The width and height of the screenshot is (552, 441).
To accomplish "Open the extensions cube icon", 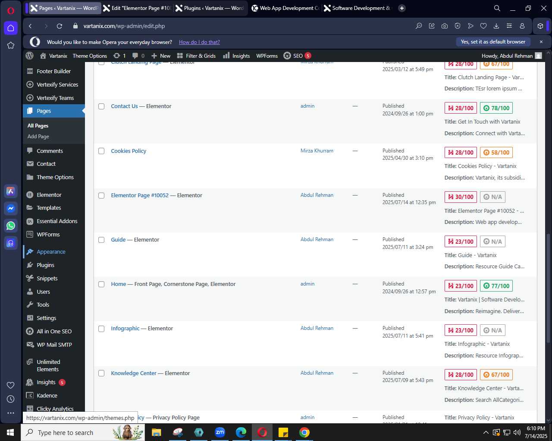I will pos(540,26).
